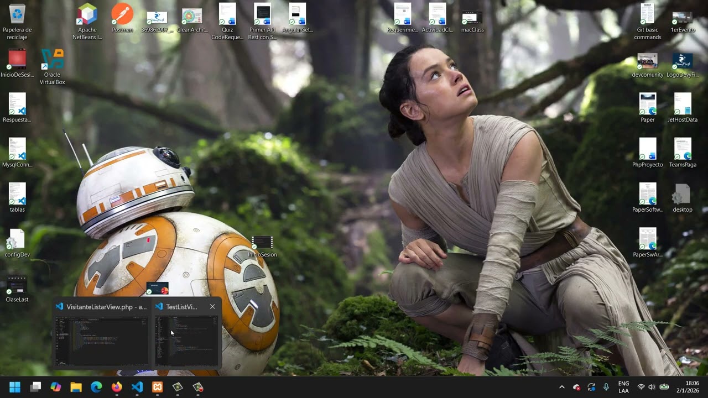Select the Quiz CodeReque document icon
The width and height of the screenshot is (708, 398).
[227, 22]
